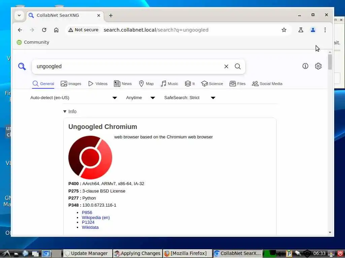This screenshot has width=345, height=258.
Task: Click the address bar URL
Action: tap(156, 30)
